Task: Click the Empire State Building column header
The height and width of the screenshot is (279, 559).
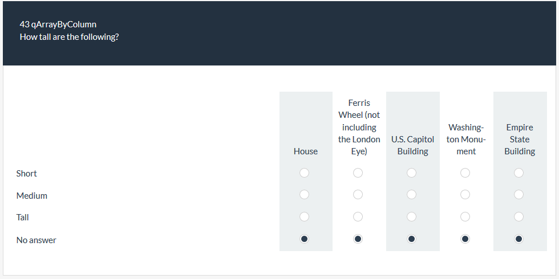Action: 520,139
